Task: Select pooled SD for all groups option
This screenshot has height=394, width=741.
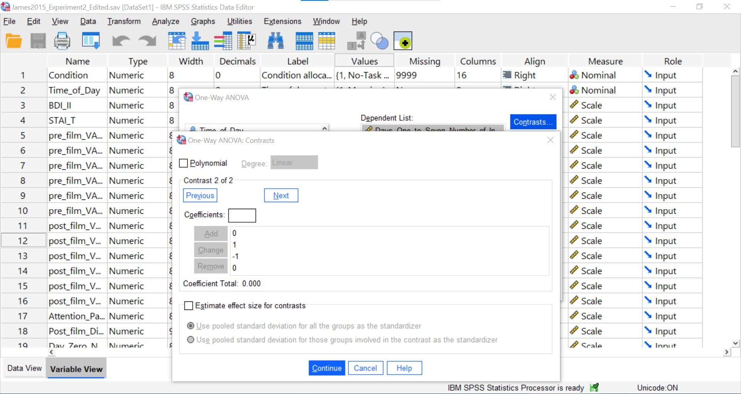Action: coord(191,326)
